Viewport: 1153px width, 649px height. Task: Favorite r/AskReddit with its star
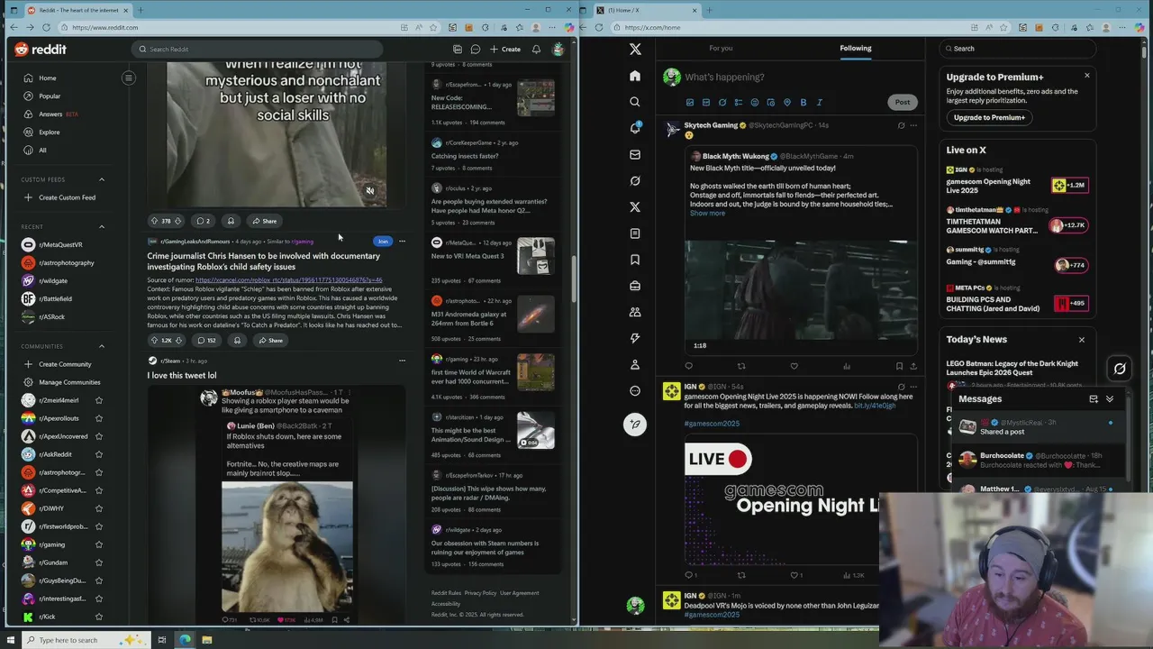[x=99, y=454]
